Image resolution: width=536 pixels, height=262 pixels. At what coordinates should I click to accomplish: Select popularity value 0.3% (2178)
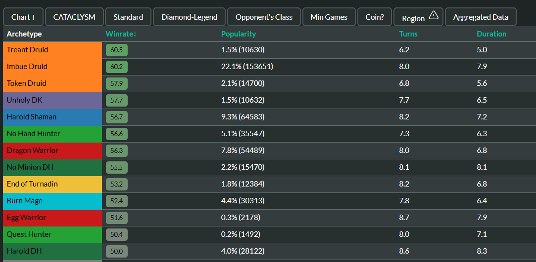click(x=241, y=218)
